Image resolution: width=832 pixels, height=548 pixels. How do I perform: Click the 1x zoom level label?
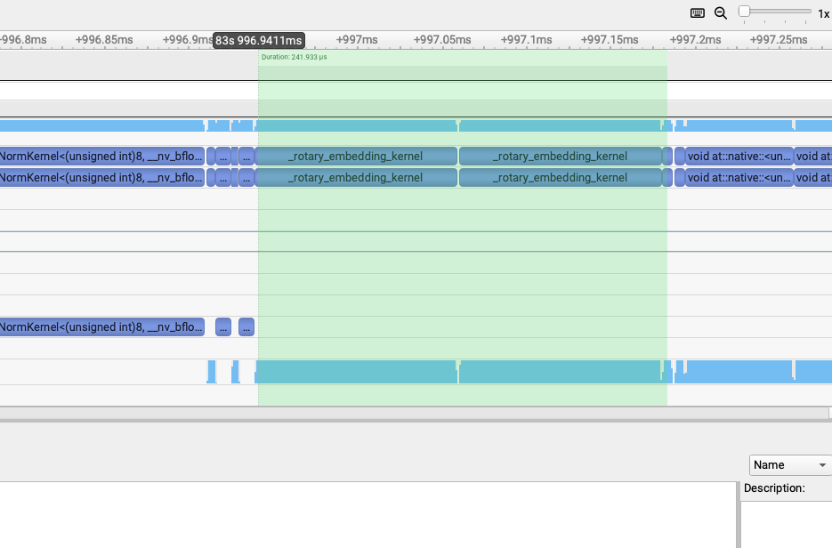823,14
